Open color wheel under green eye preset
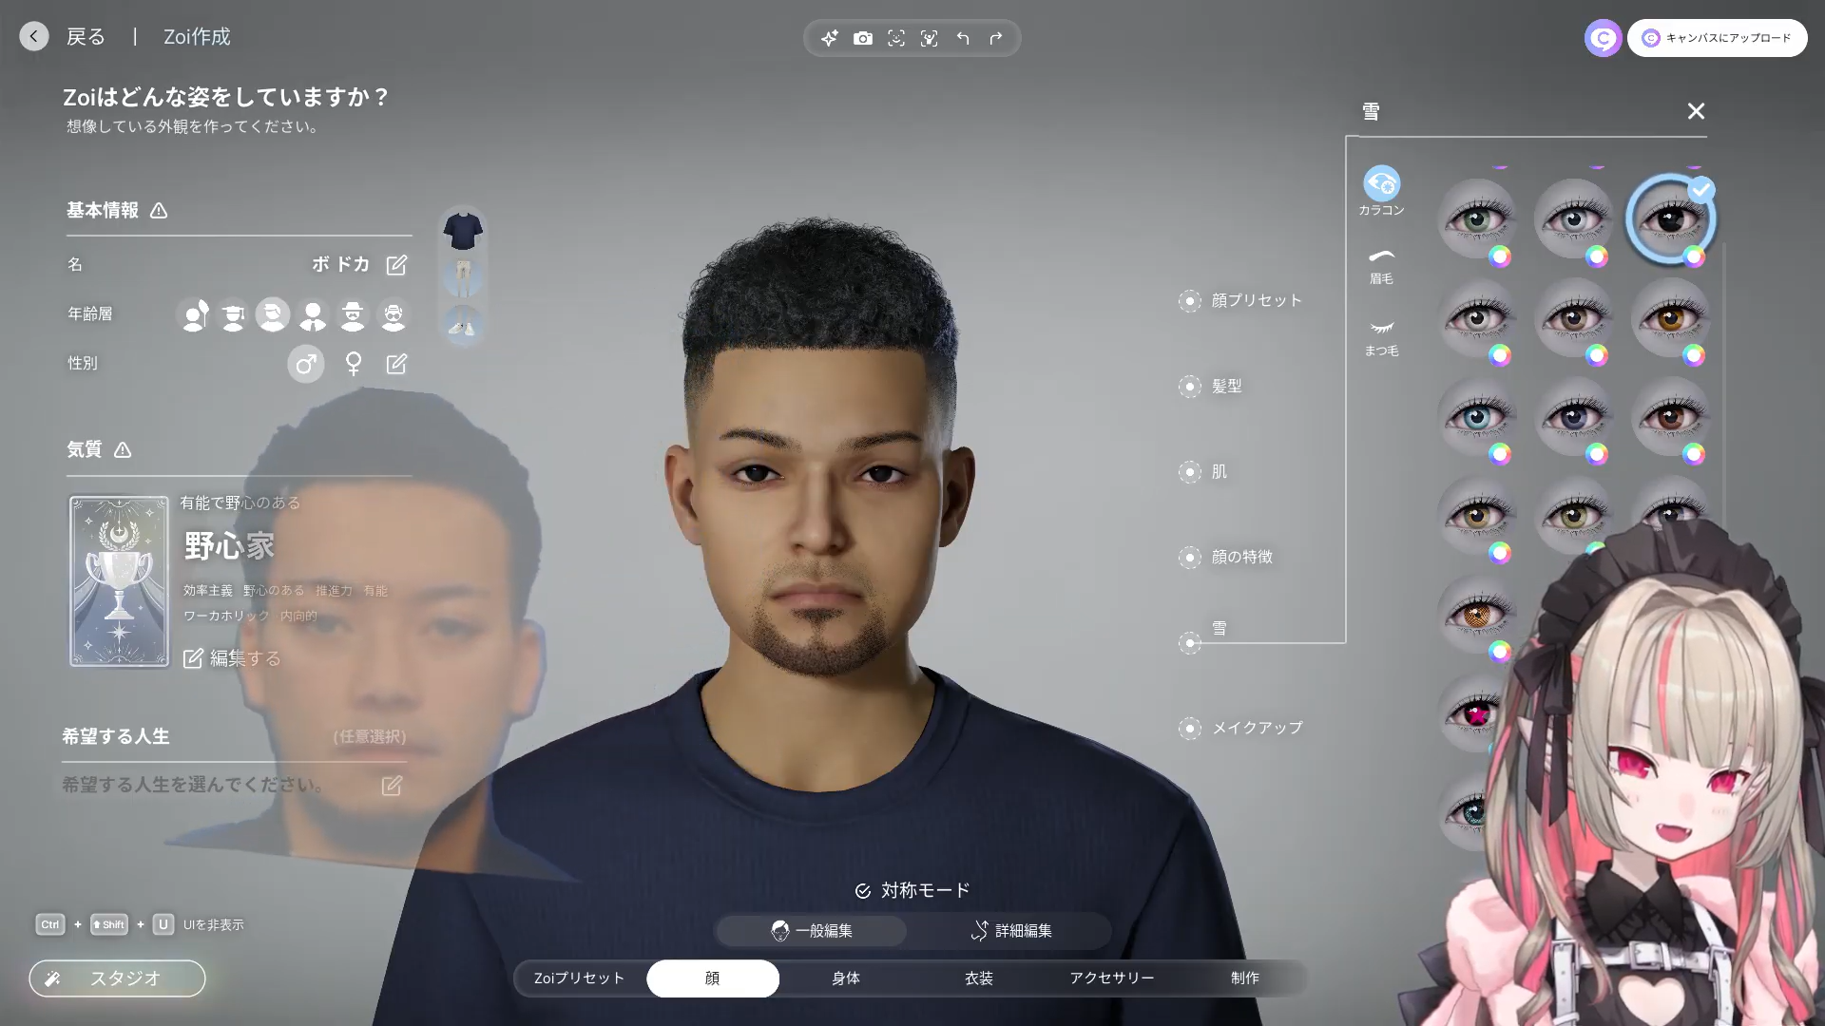 (x=1500, y=256)
